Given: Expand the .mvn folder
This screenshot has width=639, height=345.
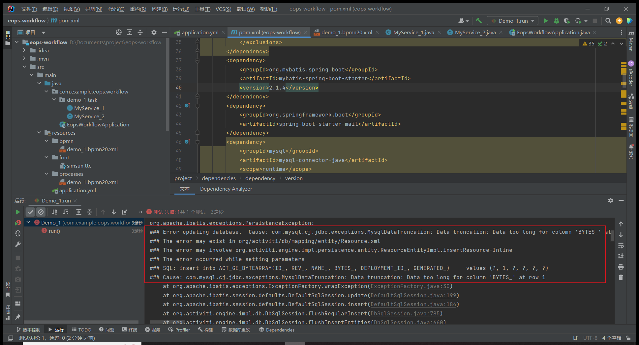Looking at the screenshot, I should pos(24,59).
